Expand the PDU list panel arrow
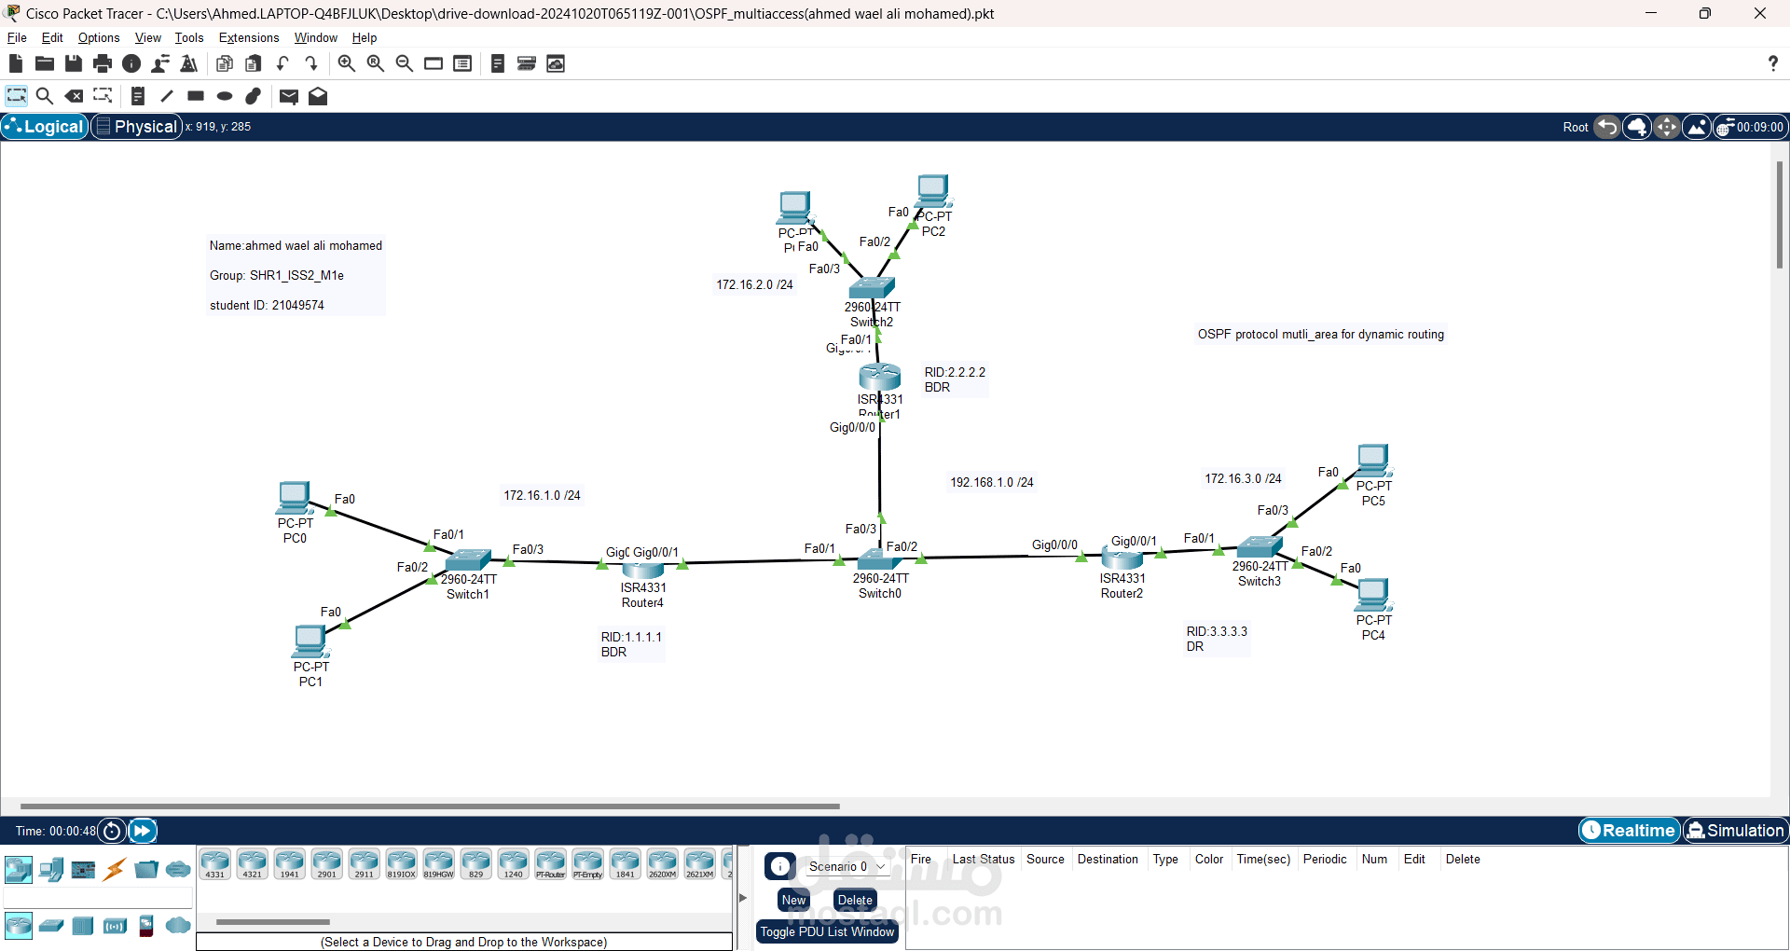The width and height of the screenshot is (1790, 951). click(x=743, y=898)
